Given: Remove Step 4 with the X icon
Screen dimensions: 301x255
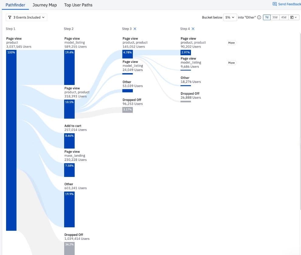Looking at the screenshot, I should pos(193,29).
